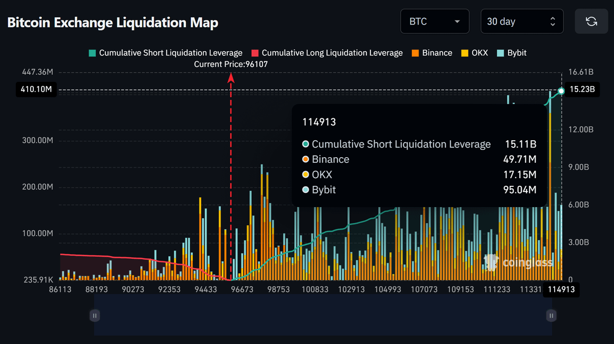Click the highlighted 410.10M axis label
Screen dimensions: 614x344
(36, 89)
